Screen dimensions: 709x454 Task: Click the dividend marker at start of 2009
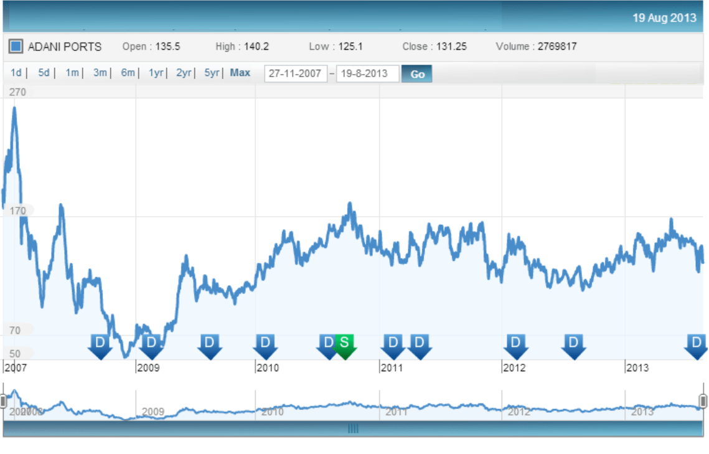tap(150, 346)
